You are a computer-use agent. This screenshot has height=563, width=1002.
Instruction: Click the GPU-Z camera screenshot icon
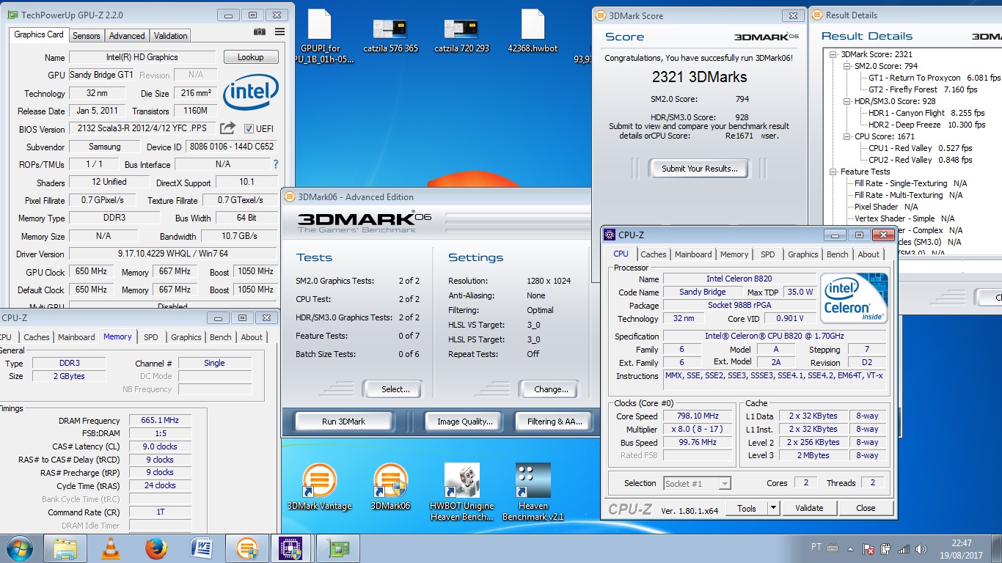pyautogui.click(x=260, y=32)
